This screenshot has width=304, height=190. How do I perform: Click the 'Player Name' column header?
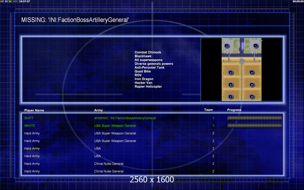click(x=34, y=110)
